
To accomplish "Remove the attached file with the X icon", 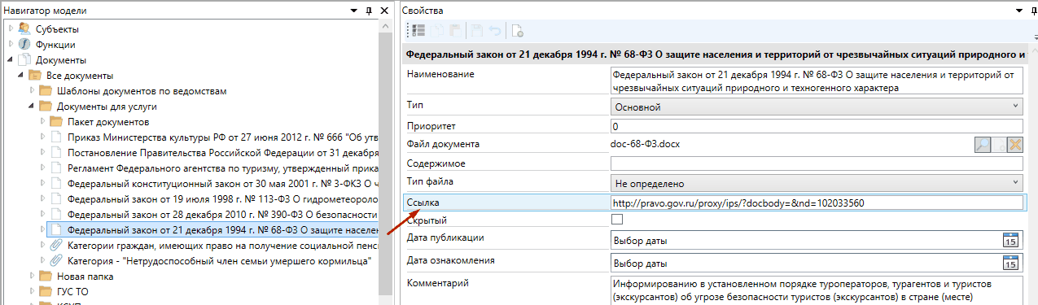I will pyautogui.click(x=1014, y=145).
